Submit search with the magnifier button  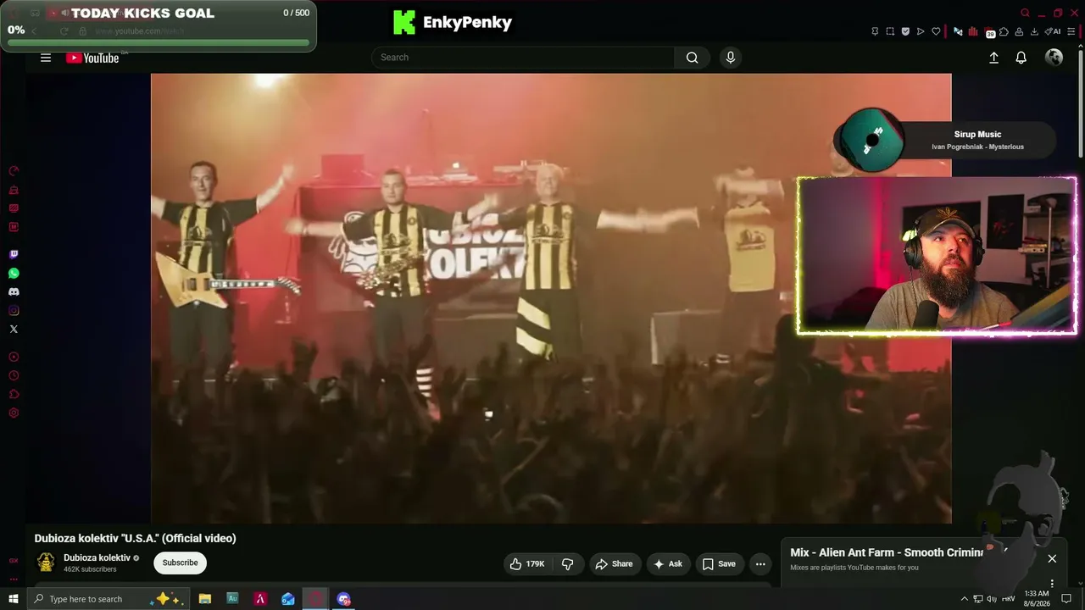click(693, 58)
